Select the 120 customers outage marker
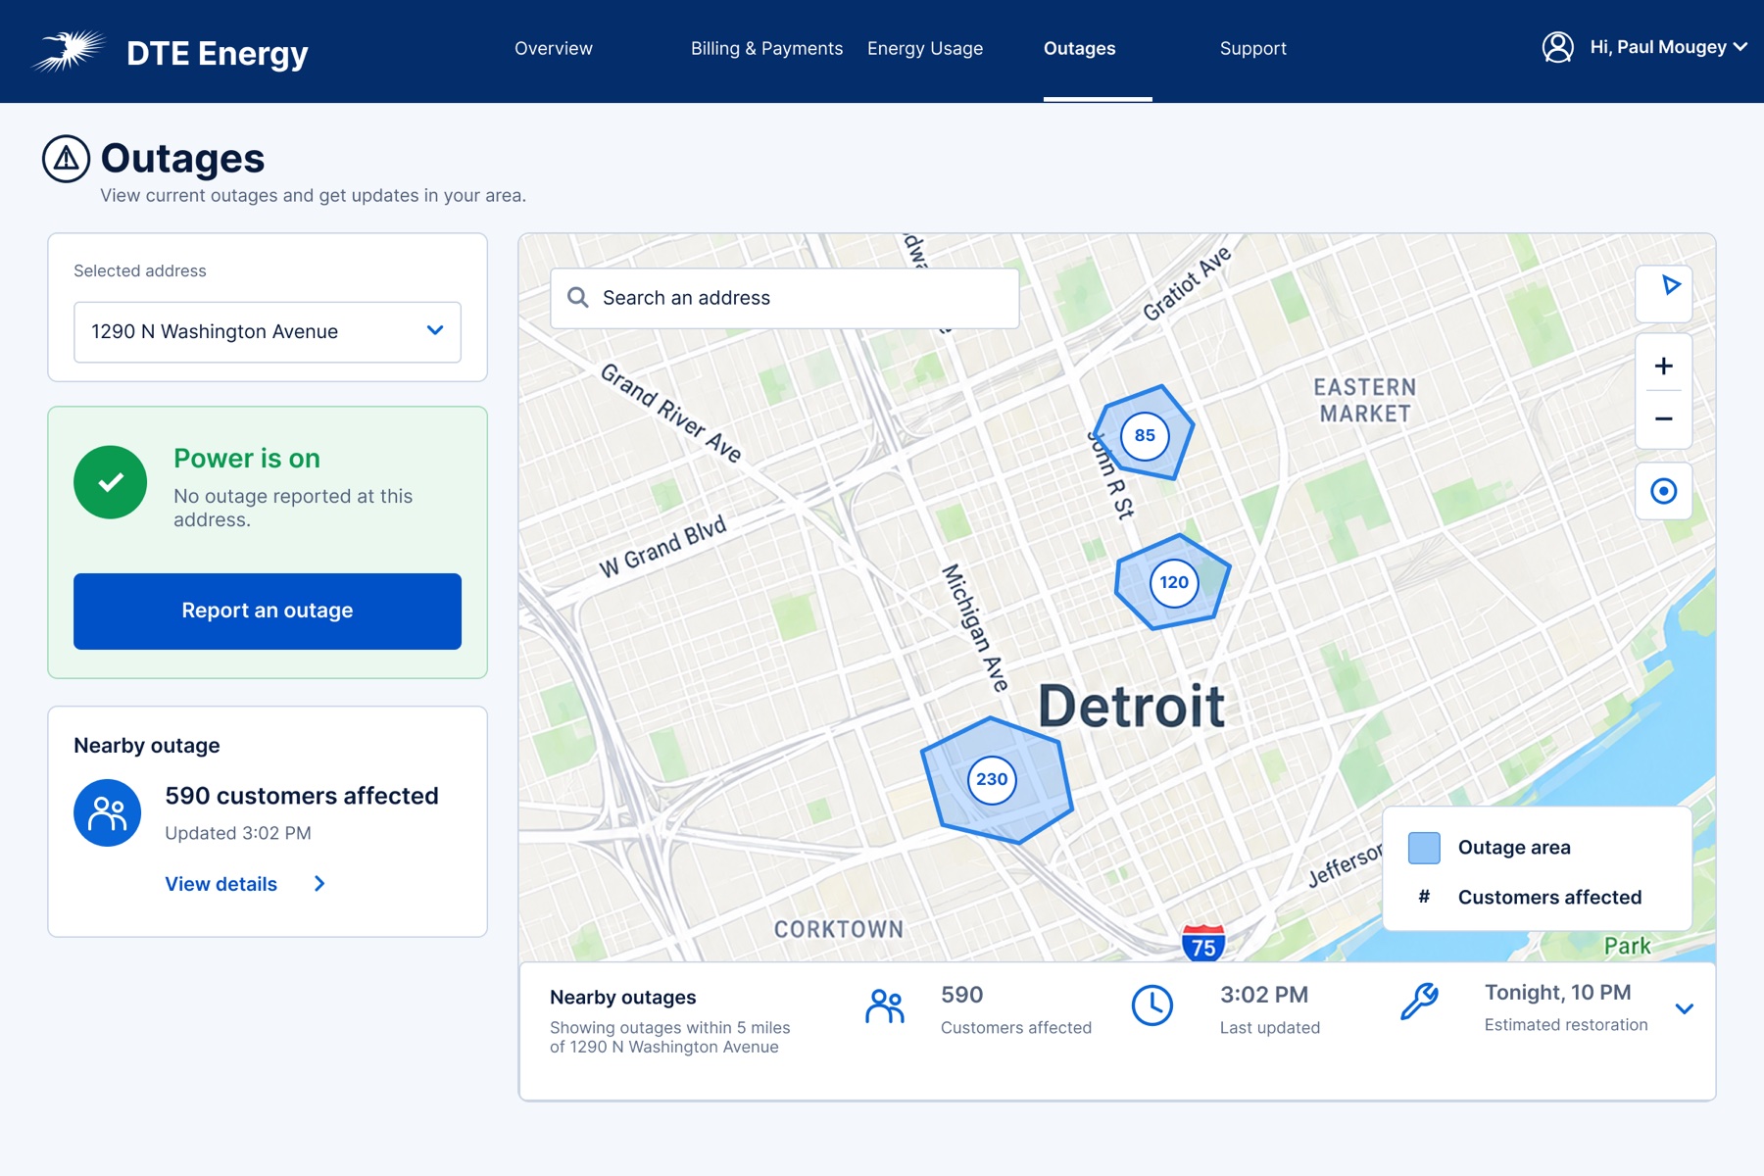The height and width of the screenshot is (1176, 1764). 1174,582
